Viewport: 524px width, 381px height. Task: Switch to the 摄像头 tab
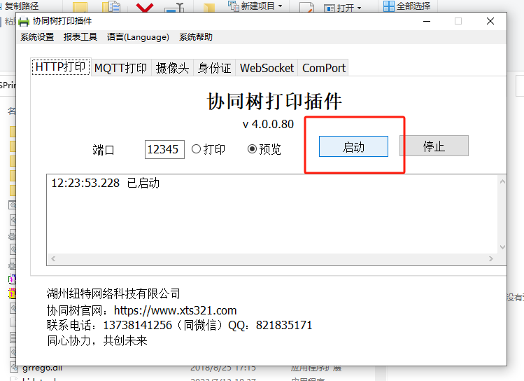tap(172, 68)
